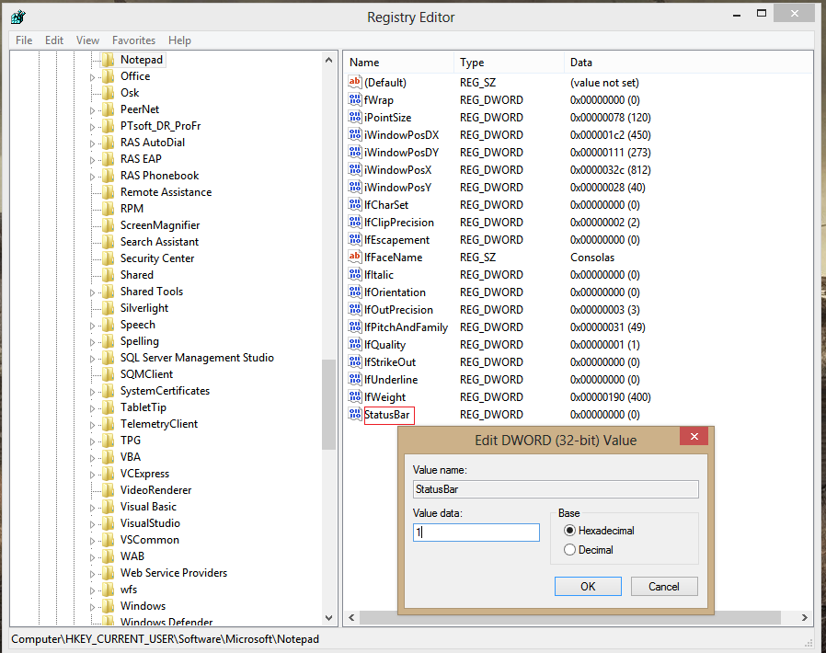Viewport: 826px width, 653px height.
Task: Select the Security Center tree item
Action: (157, 258)
